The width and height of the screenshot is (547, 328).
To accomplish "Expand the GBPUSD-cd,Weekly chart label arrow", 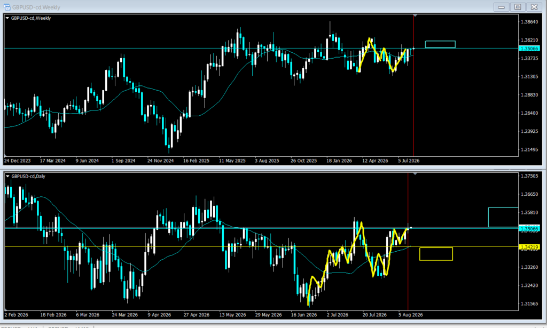I will tap(7, 18).
